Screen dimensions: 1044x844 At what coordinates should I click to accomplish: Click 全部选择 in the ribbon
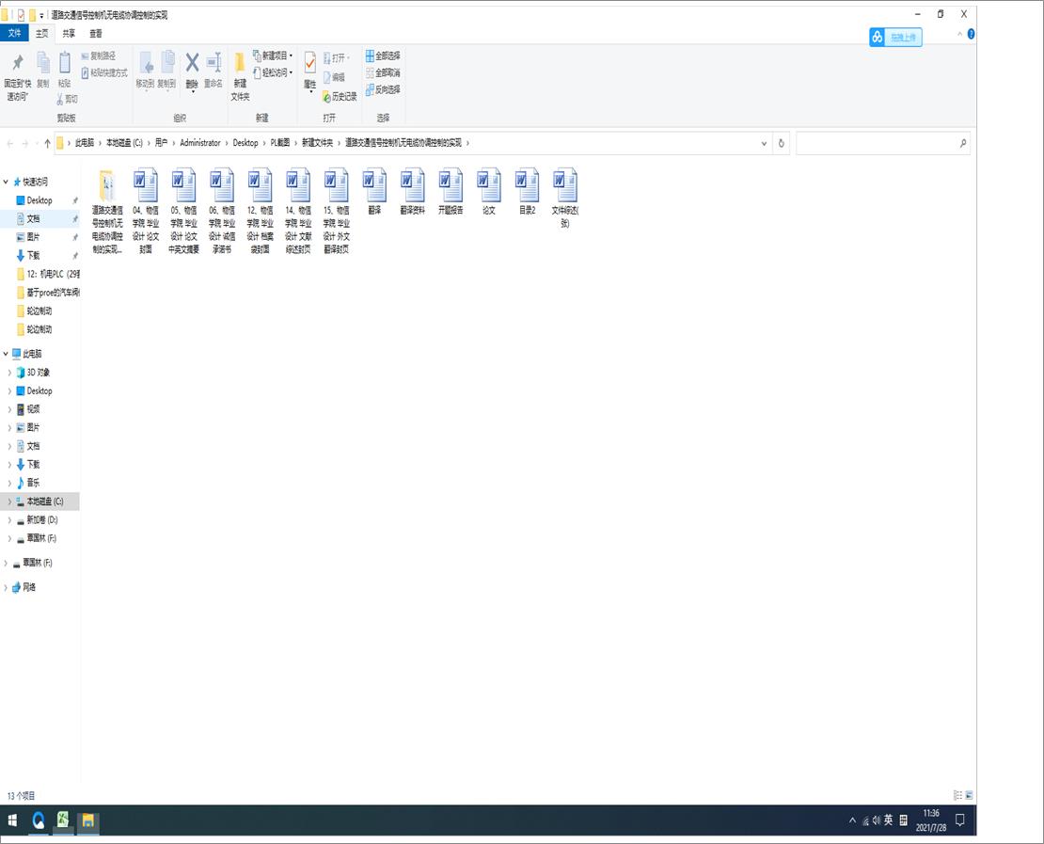pyautogui.click(x=383, y=56)
